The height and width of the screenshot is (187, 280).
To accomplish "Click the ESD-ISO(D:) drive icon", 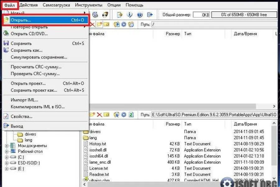I will point(13,163).
